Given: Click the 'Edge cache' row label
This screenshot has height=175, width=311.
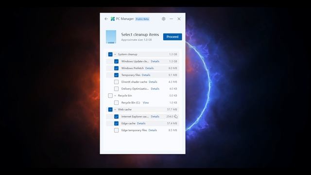Looking at the screenshot, I should pos(128,123).
